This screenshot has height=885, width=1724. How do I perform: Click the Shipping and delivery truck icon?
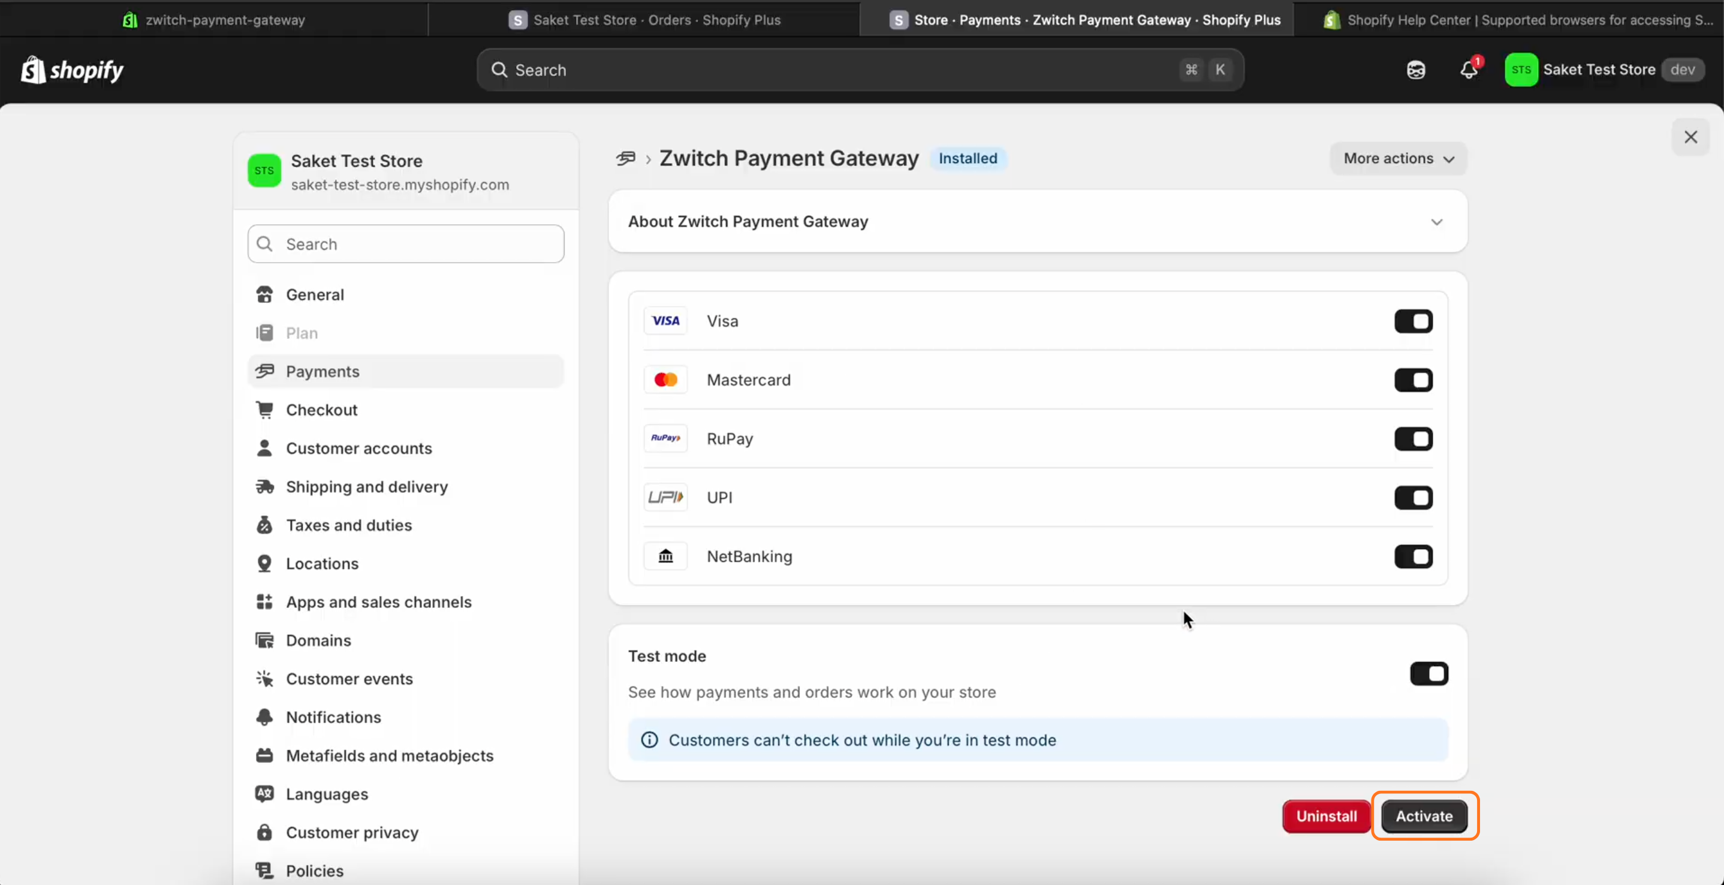coord(264,487)
